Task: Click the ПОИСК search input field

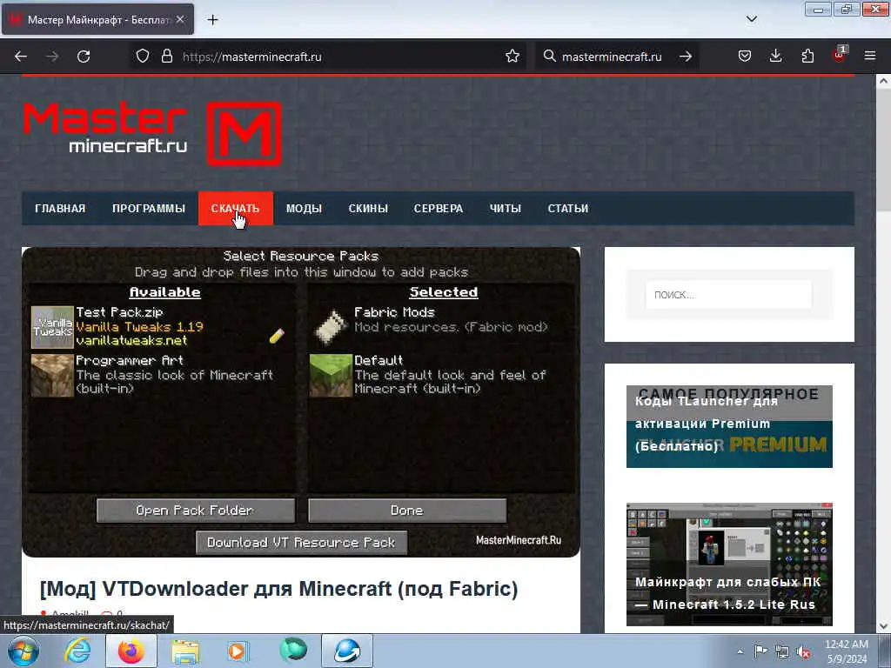Action: pyautogui.click(x=728, y=295)
